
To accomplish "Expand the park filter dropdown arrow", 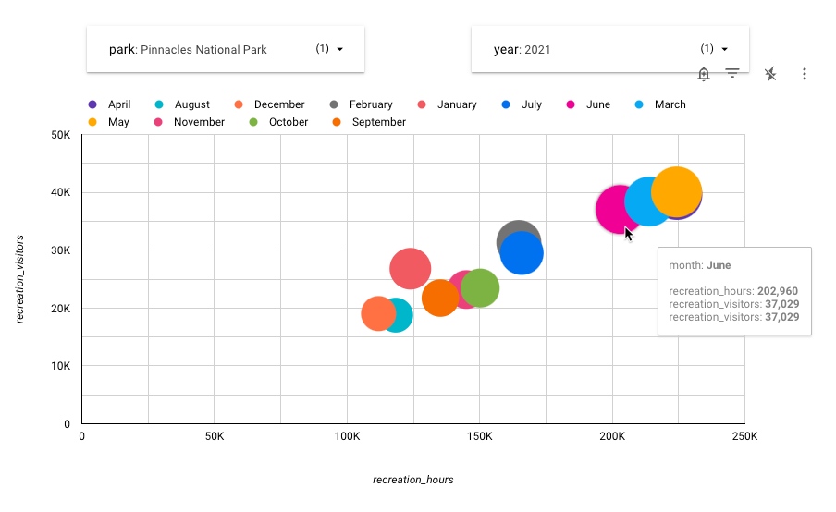I will [x=340, y=49].
